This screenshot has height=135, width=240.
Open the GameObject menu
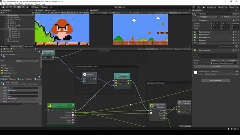point(19,4)
